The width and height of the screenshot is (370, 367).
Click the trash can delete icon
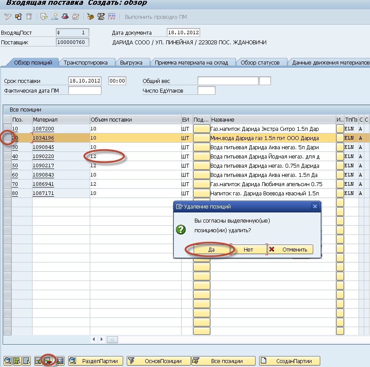click(x=29, y=17)
